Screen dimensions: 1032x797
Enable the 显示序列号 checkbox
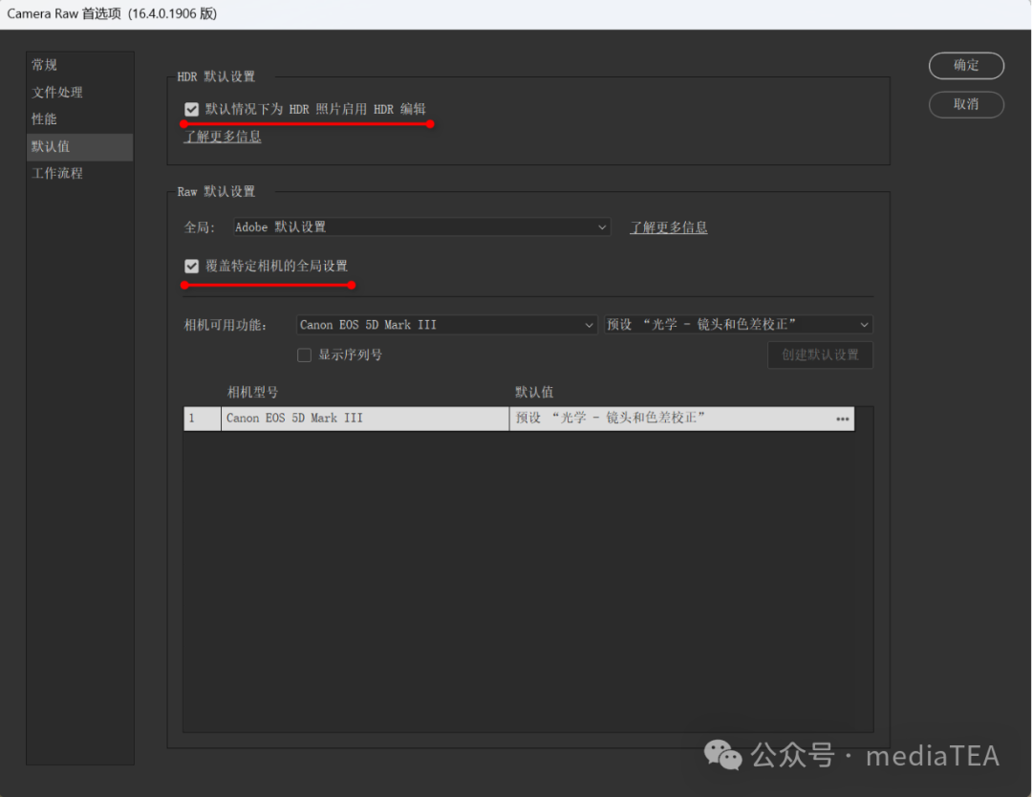point(304,355)
